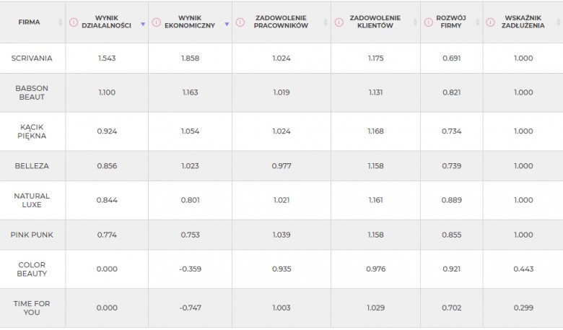Sort table by Firma column arrows

(x=60, y=22)
